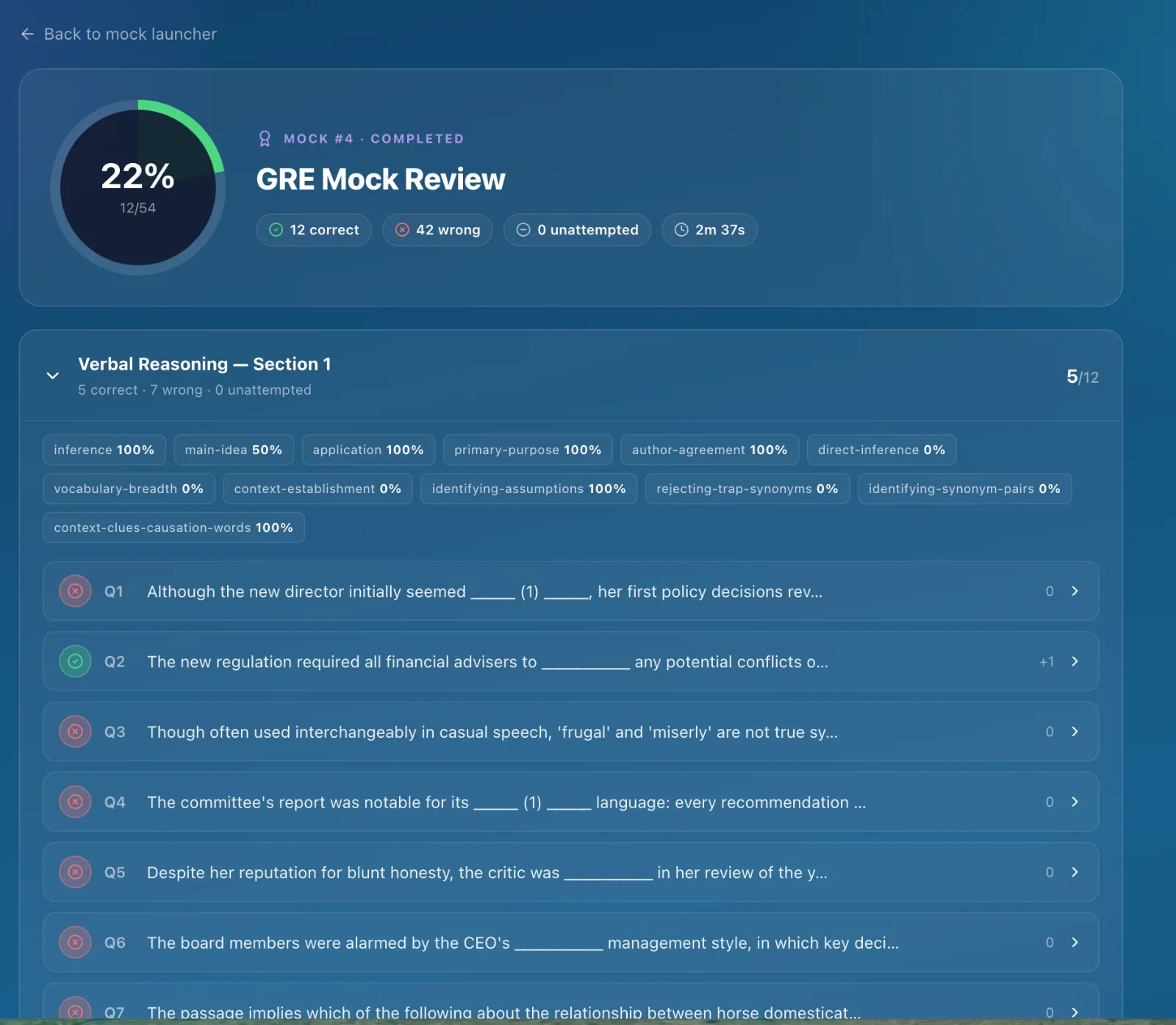The image size is (1176, 1025).
Task: Open Q3 about frugal and miserly
Action: coord(571,731)
